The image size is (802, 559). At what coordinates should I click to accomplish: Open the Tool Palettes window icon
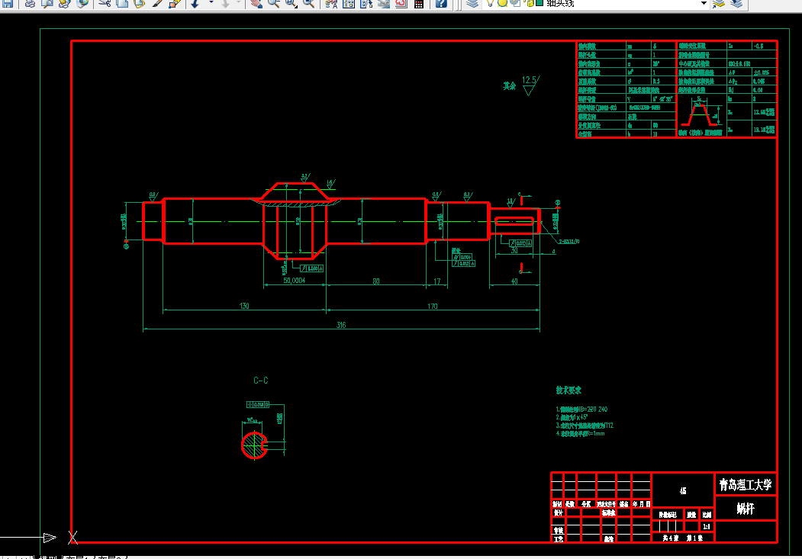coord(366,3)
